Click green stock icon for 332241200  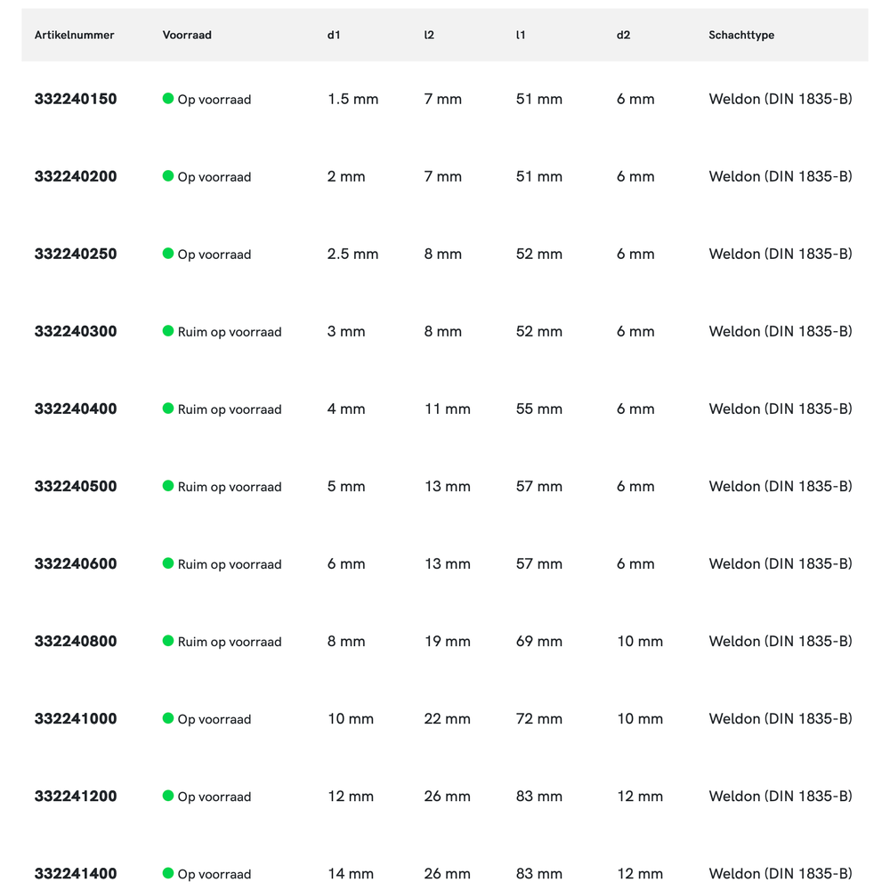tap(168, 796)
